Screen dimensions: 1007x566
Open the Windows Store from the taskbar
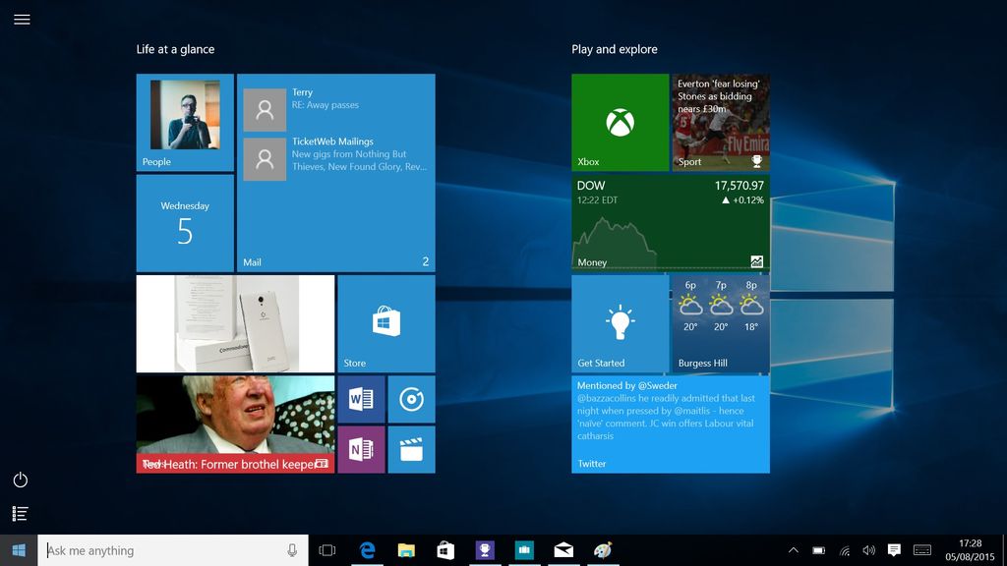pos(445,550)
